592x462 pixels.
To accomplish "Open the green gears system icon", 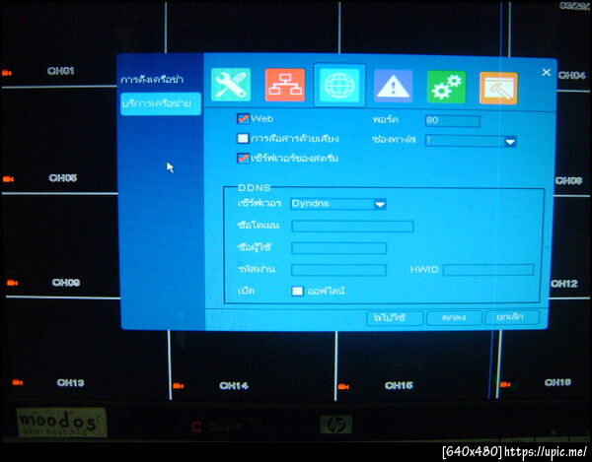I will click(446, 87).
